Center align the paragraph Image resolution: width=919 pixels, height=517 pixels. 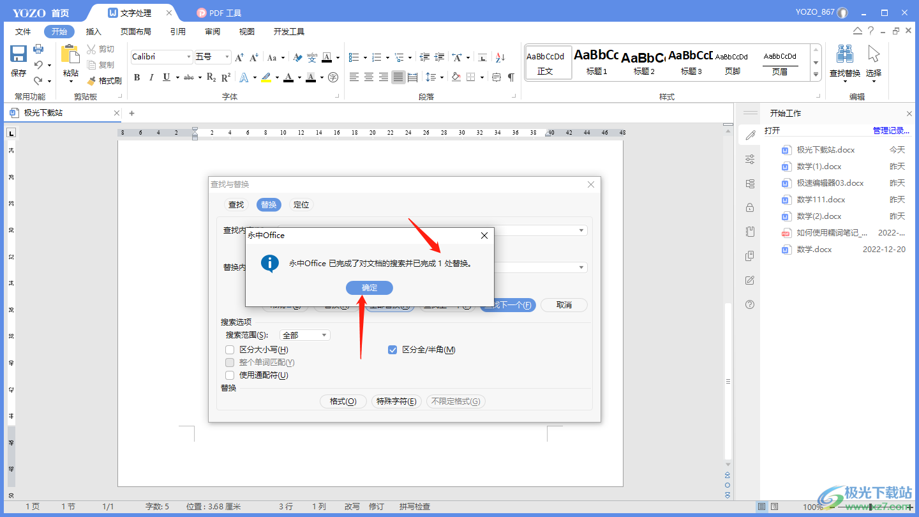tap(369, 77)
